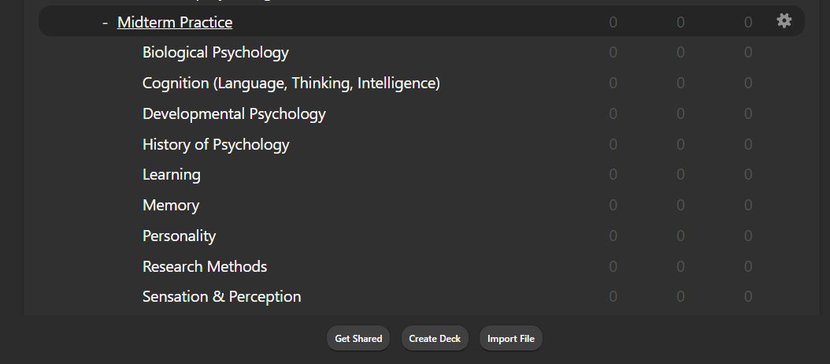Click the Create Deck button
Viewport: 830px width, 364px height.
(435, 338)
